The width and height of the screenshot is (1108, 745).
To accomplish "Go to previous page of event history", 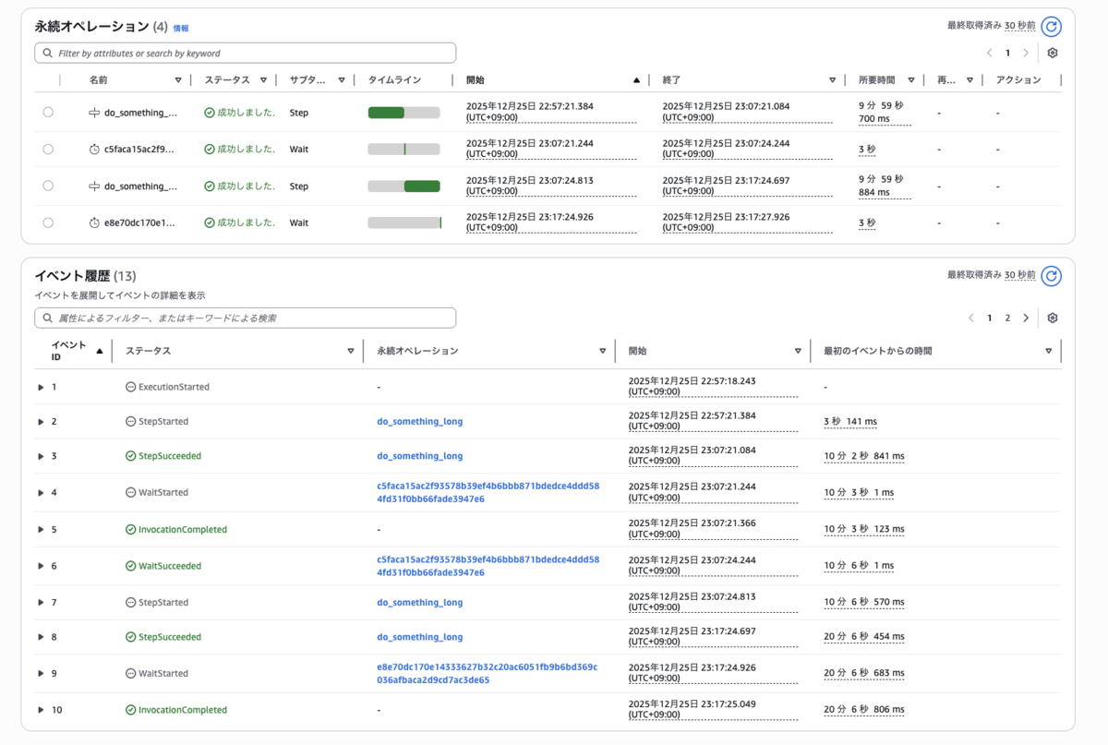I will click(971, 318).
